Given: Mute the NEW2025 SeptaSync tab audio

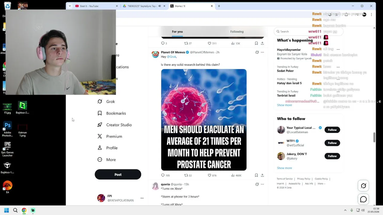Looking at the screenshot, I should tap(159, 6).
